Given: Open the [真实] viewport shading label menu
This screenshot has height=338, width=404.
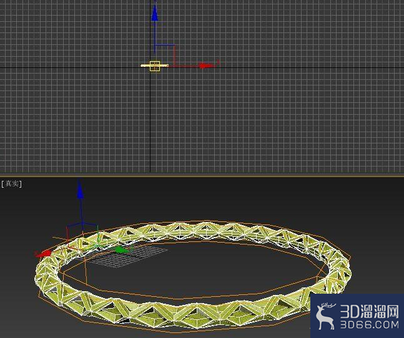Looking at the screenshot, I should (x=12, y=184).
